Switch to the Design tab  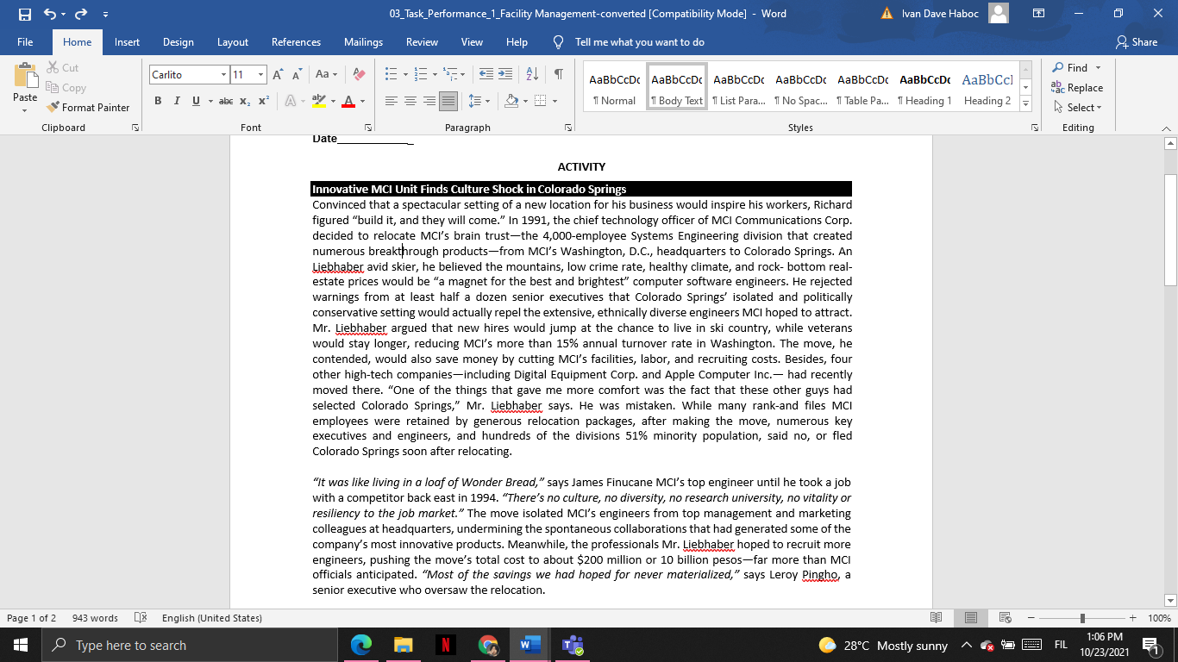click(x=179, y=42)
